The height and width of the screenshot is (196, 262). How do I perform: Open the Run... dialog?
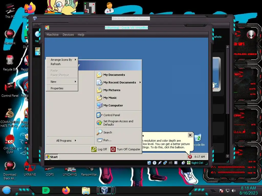[104, 140]
